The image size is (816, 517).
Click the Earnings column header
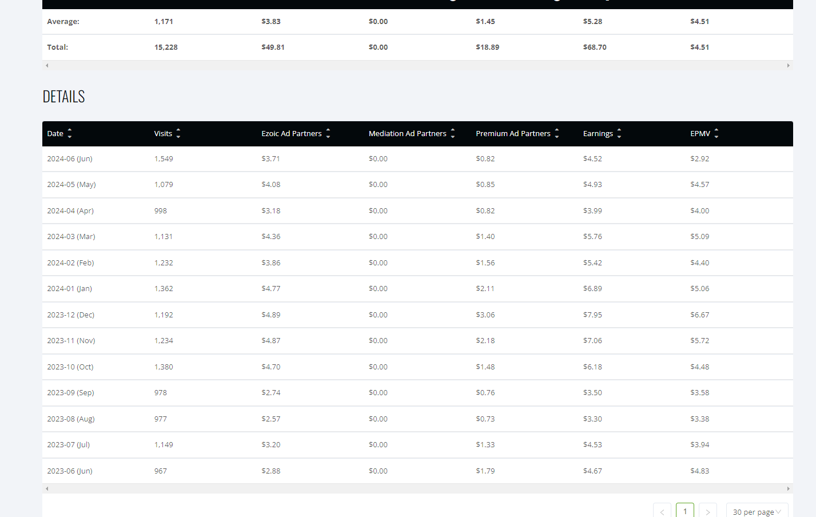tap(598, 134)
